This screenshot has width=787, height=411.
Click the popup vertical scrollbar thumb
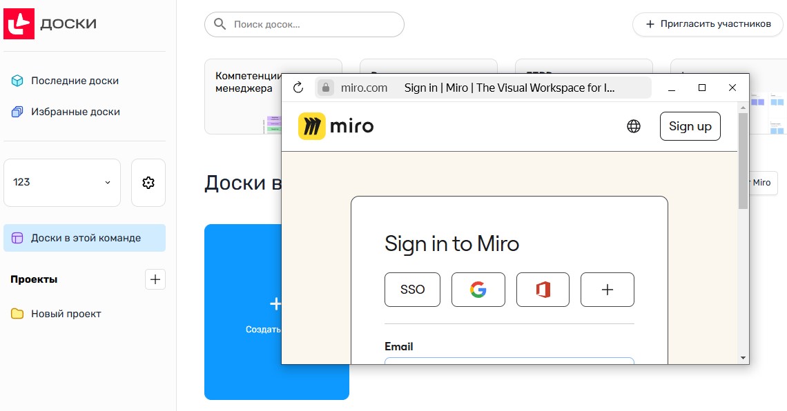[744, 161]
